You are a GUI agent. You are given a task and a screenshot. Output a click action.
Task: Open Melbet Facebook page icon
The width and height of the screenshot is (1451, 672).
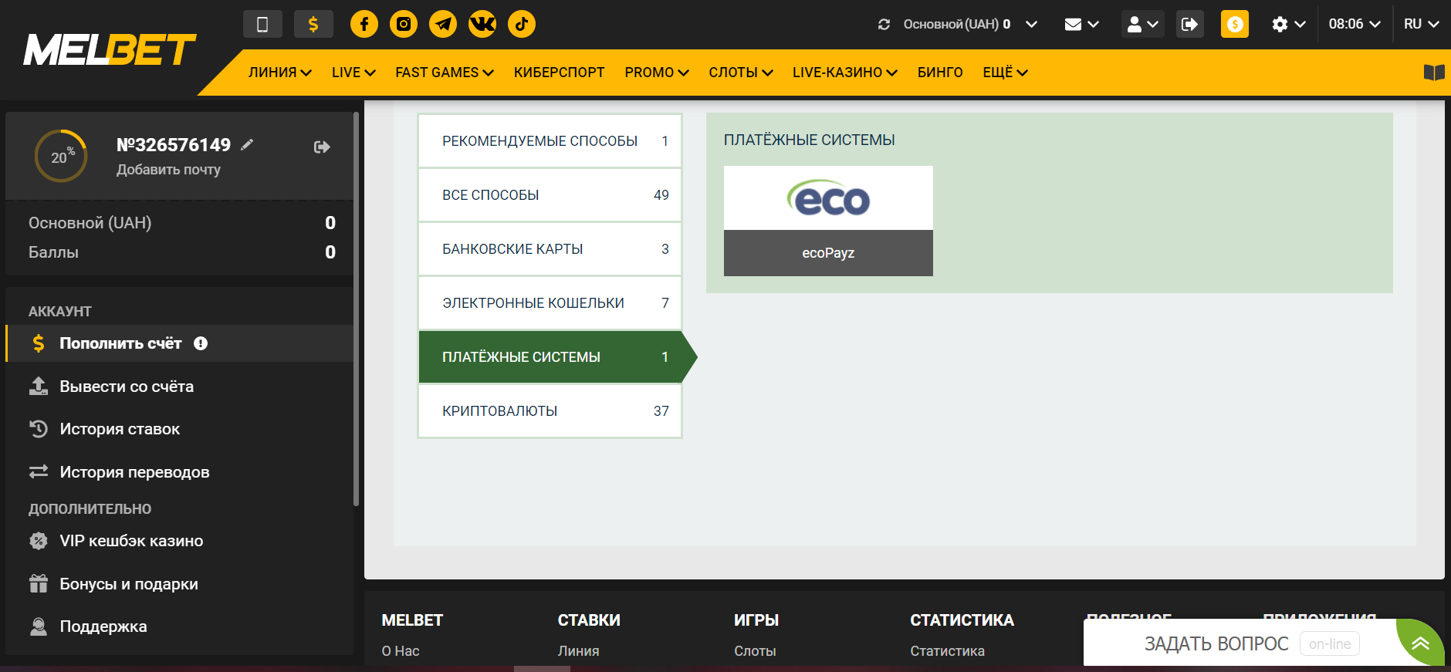364,24
